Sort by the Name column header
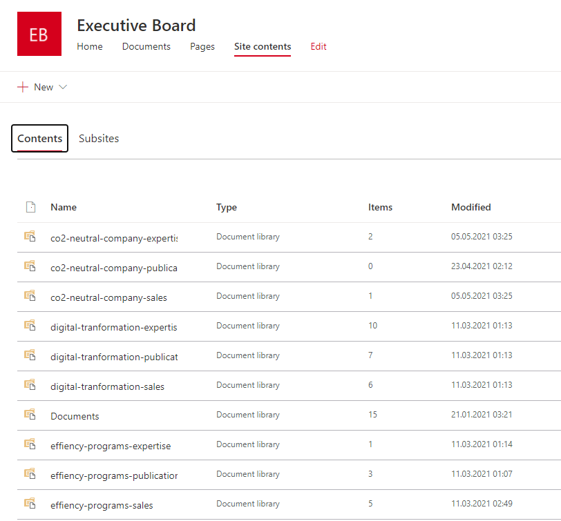This screenshot has width=561, height=521. 64,207
